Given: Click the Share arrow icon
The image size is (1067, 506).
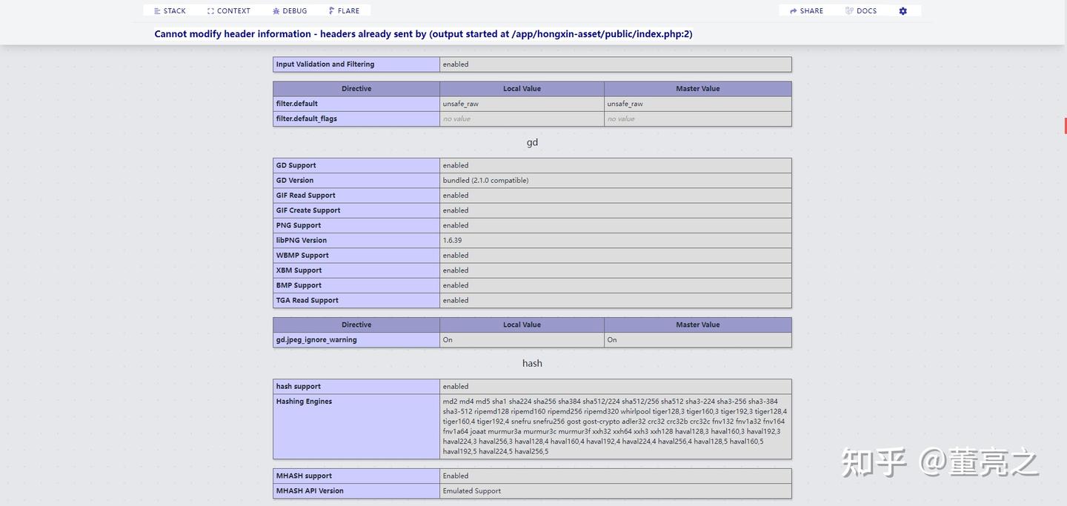Looking at the screenshot, I should point(793,10).
